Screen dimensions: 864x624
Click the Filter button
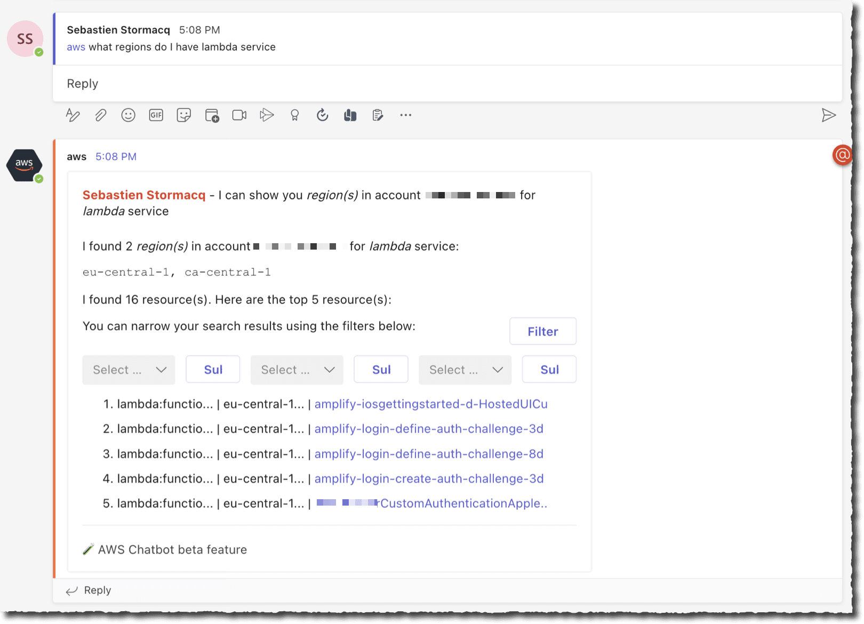(542, 331)
